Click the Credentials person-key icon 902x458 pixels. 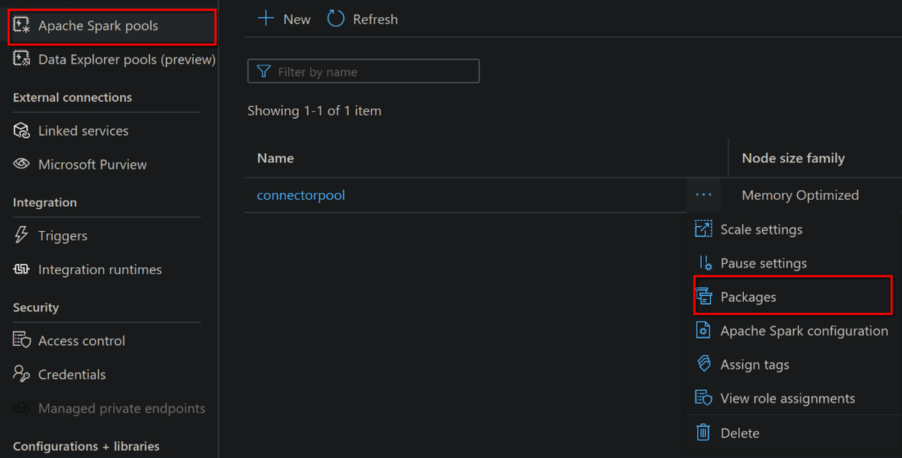point(21,374)
